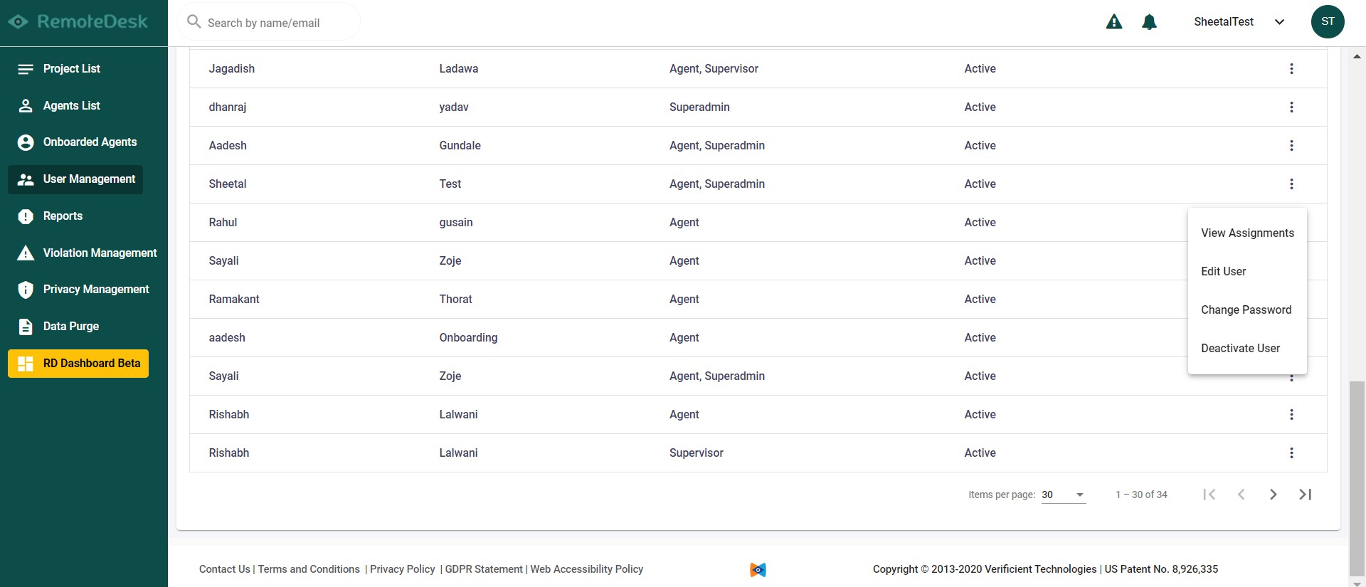Viewport: 1366px width, 587px height.
Task: Jump to last page icon
Action: click(x=1305, y=495)
